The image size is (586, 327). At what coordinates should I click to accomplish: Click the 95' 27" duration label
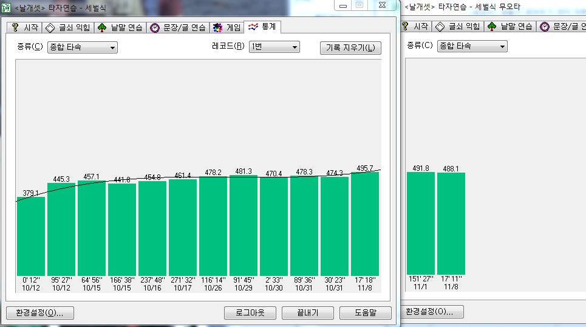pyautogui.click(x=61, y=280)
